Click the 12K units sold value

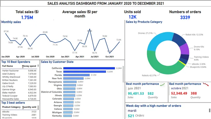(x=133, y=17)
